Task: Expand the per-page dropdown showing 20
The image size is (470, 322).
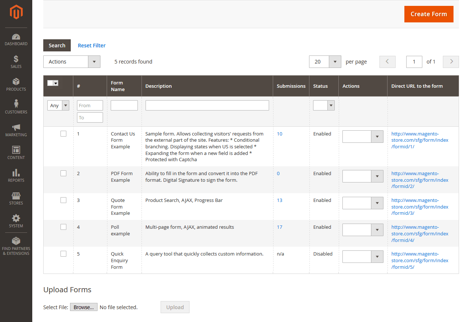Action: (325, 62)
